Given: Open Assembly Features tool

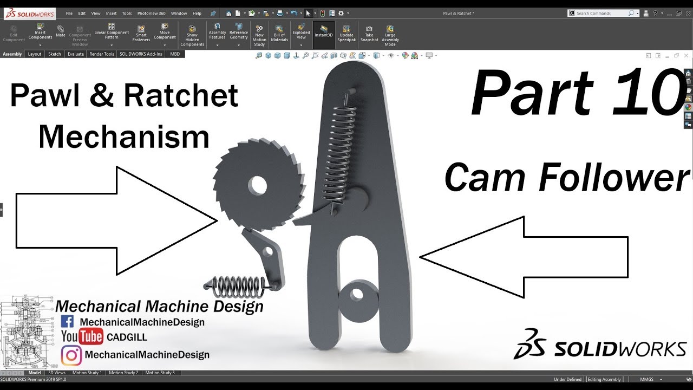Looking at the screenshot, I should coord(217,31).
